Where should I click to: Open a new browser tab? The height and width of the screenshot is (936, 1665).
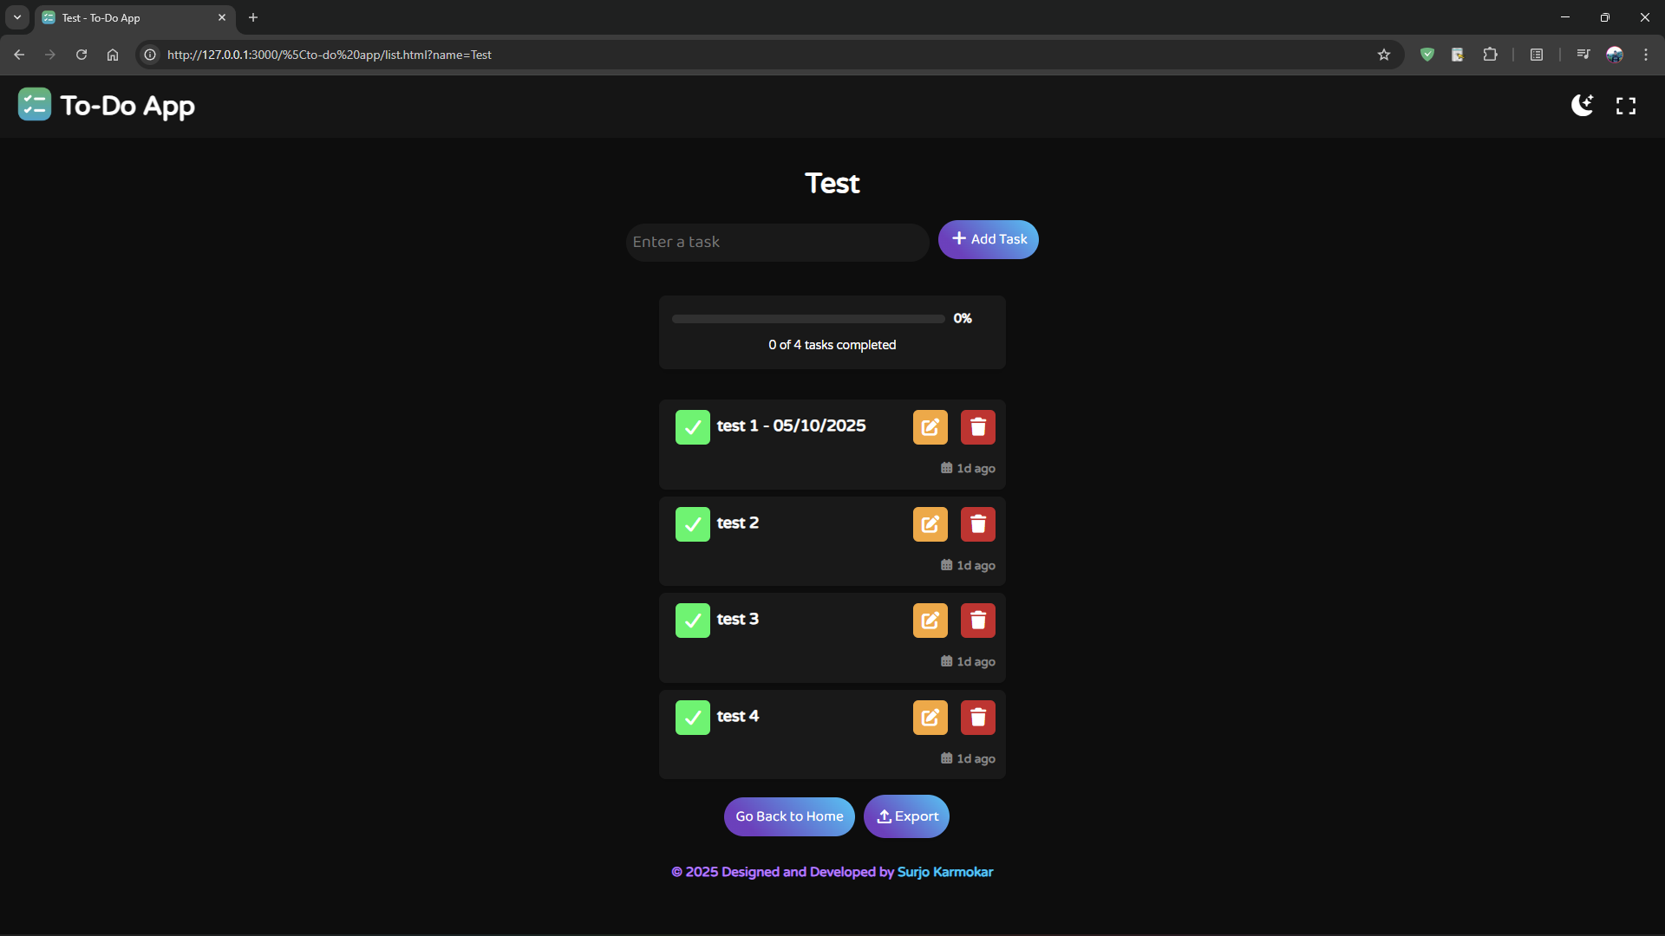(253, 17)
